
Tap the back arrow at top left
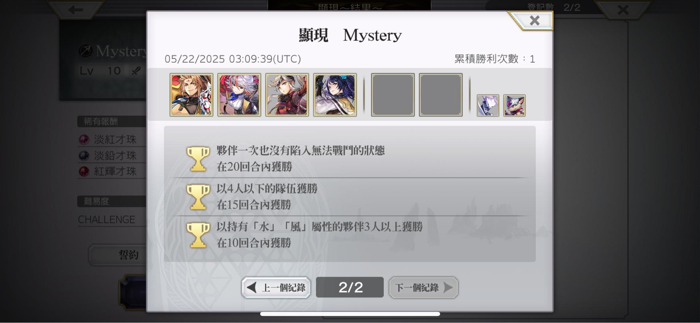point(75,9)
